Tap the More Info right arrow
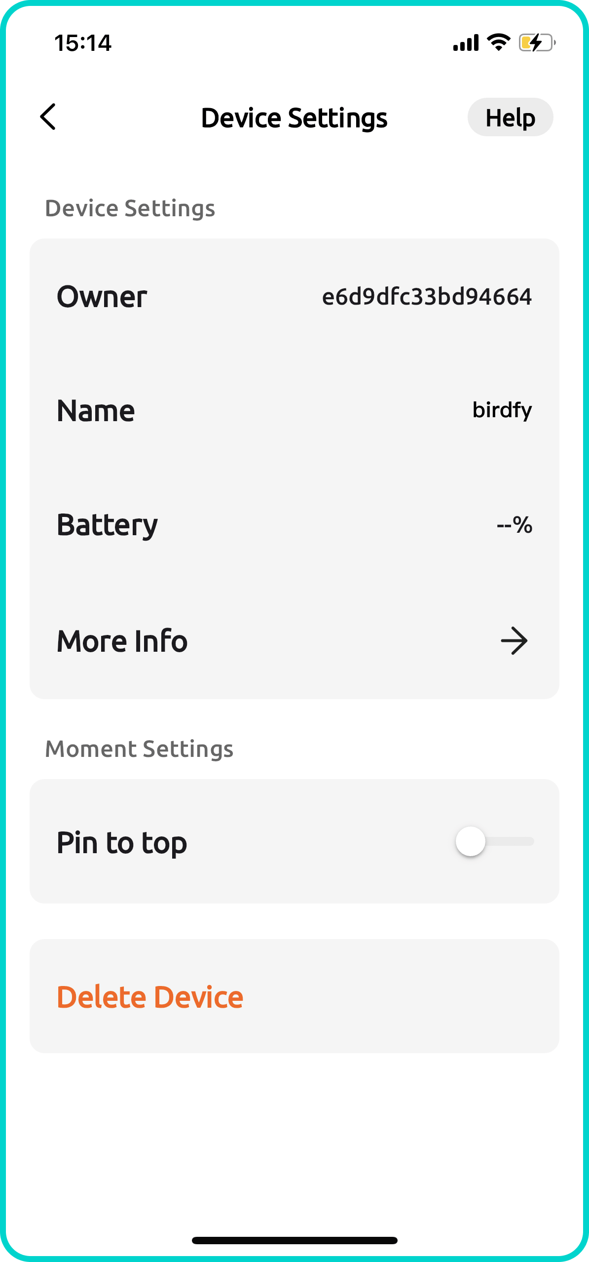 514,641
